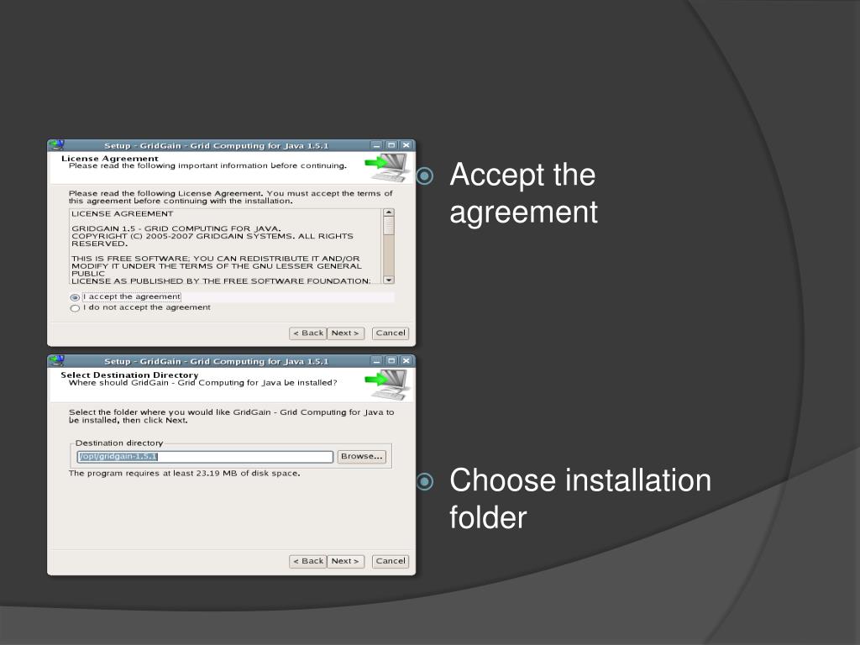860x645 pixels.
Task: Click the /opt/gridgain-1.5.1 destination directory field
Action: point(205,456)
